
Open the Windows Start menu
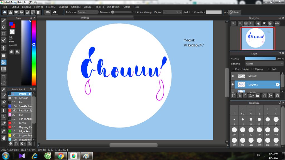[x=5, y=156]
